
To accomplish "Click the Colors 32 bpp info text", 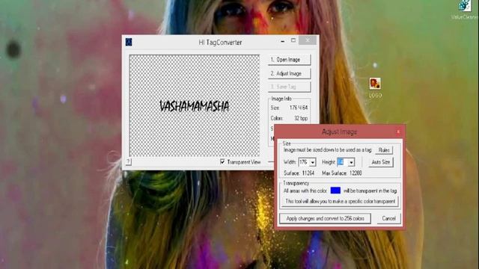I will tap(289, 118).
